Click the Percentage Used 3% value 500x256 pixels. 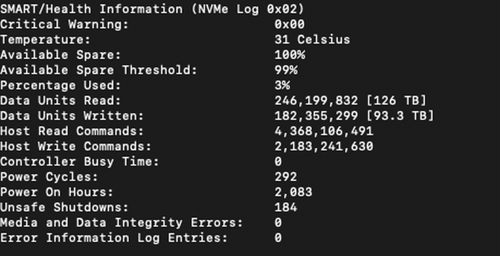coord(282,85)
